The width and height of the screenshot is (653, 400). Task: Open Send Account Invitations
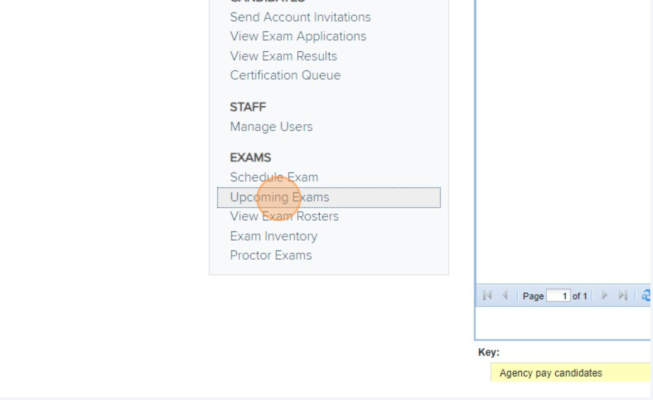pos(301,17)
